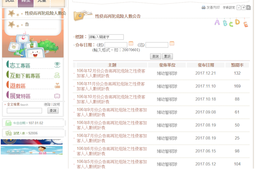
Task: Click the 瀏覽人數 92006 counter
Action: tap(25, 133)
